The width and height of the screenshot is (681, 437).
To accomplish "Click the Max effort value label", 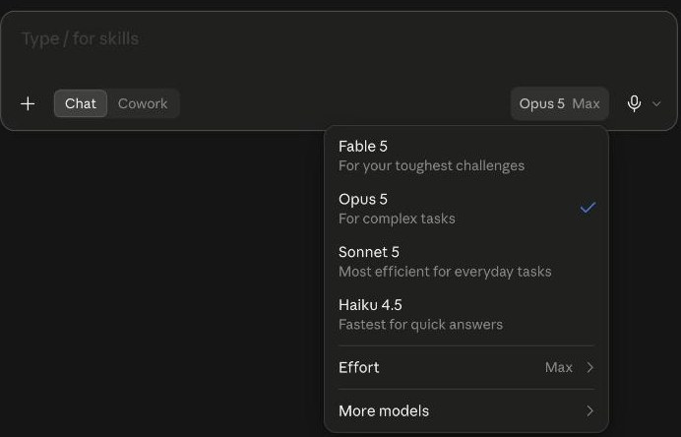I will click(x=559, y=367).
